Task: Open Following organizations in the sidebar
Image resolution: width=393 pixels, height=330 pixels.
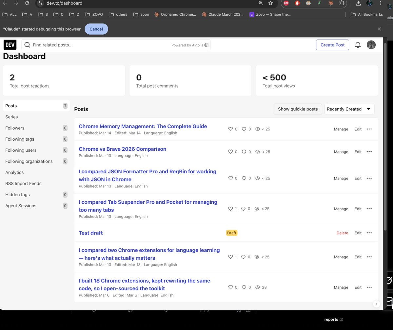Action: click(36, 161)
